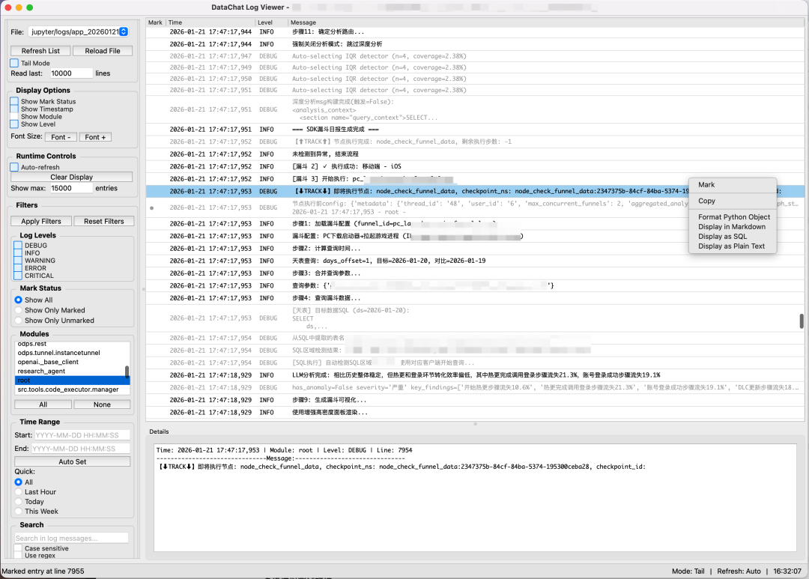809x579 pixels.
Task: Select Show Only Marked radio option
Action: (19, 310)
